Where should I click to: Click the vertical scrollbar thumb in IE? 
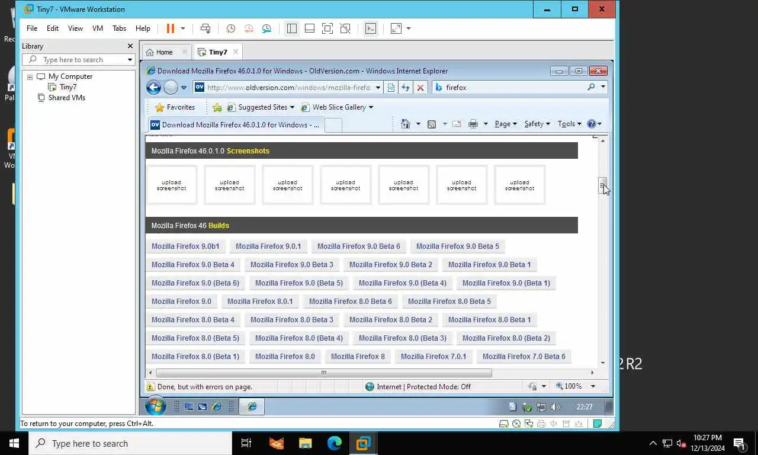pos(602,185)
